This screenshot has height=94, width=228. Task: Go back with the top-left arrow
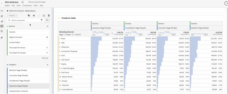point(2,3)
